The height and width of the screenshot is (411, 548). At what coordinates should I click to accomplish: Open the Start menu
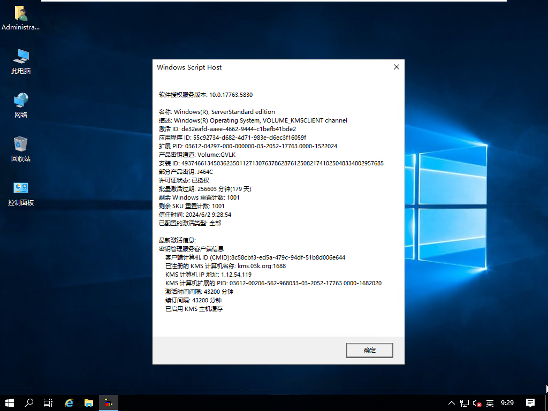click(x=9, y=403)
